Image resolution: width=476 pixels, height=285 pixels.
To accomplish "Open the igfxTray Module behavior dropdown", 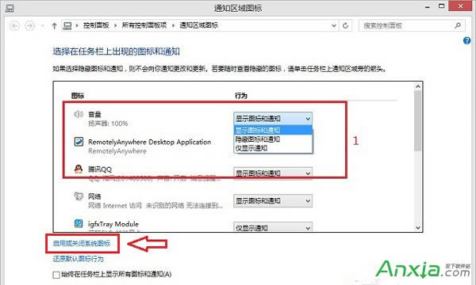I will tap(273, 227).
